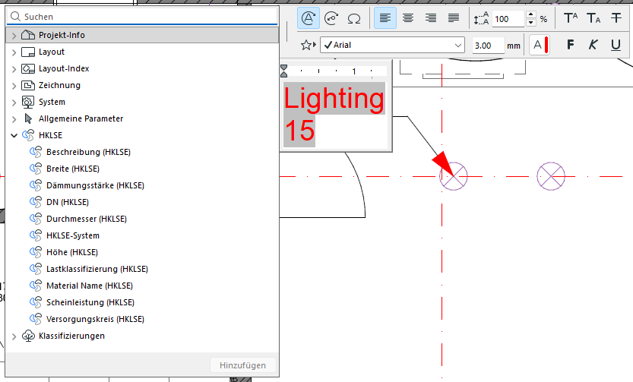Toggle strikethrough formatting

616,18
